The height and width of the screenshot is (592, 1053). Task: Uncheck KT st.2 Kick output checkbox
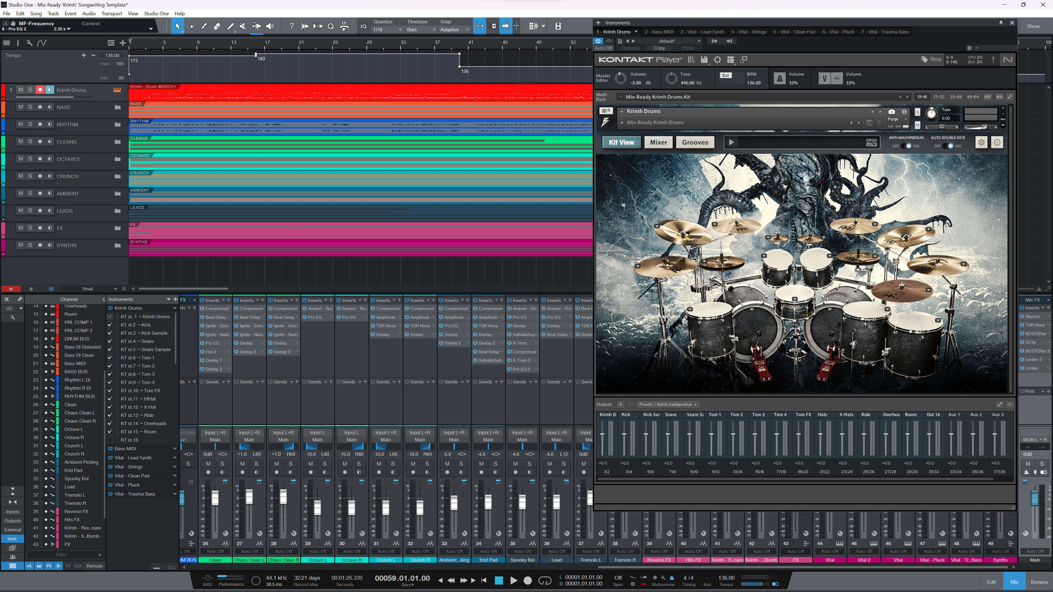click(110, 325)
